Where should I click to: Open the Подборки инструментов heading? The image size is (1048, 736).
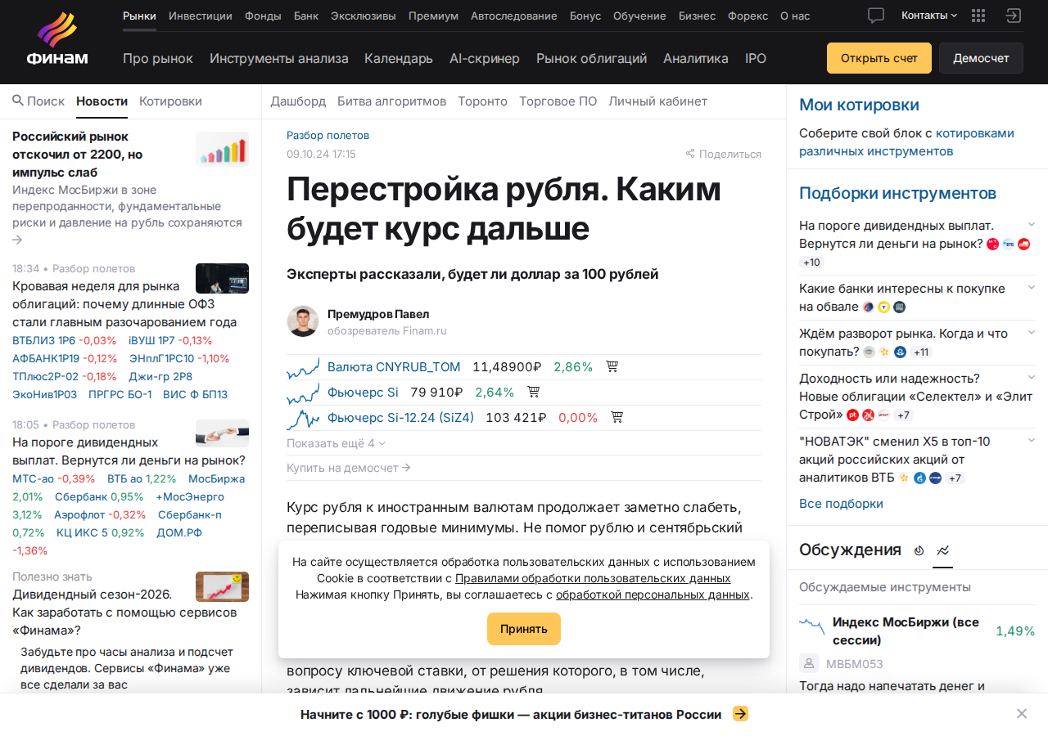pyautogui.click(x=897, y=194)
